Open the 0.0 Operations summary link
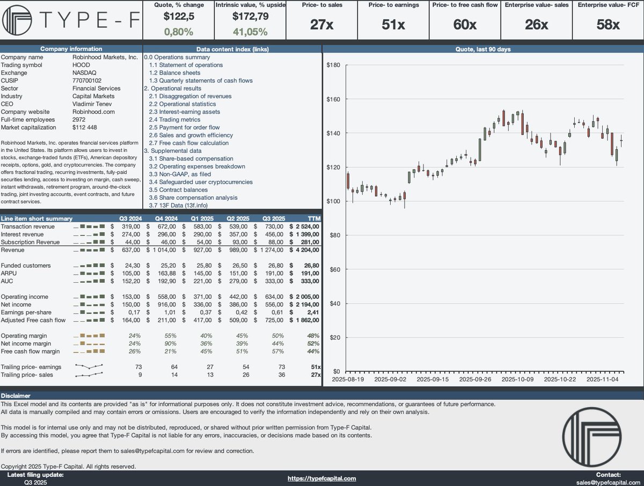Image resolution: width=644 pixels, height=486 pixels. (177, 57)
